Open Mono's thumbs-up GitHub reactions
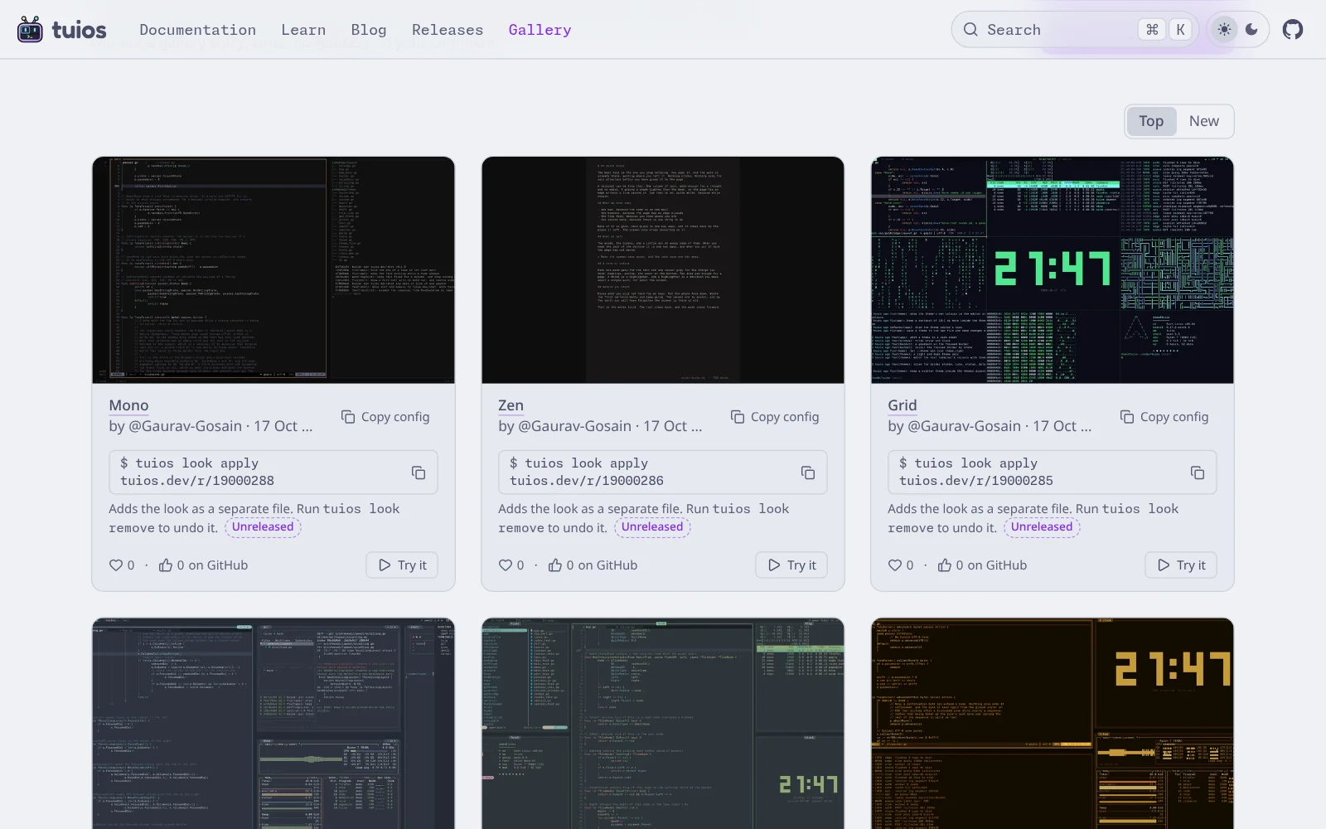This screenshot has height=829, width=1326. click(x=203, y=565)
